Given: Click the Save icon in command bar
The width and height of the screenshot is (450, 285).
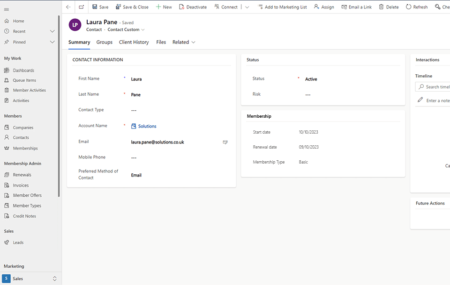Looking at the screenshot, I should pos(95,7).
